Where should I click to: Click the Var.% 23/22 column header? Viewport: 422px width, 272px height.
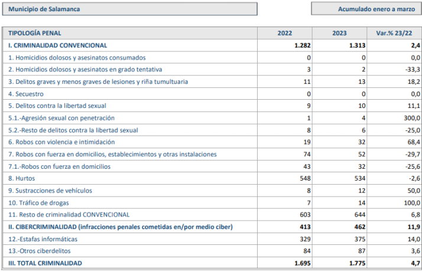coord(394,33)
